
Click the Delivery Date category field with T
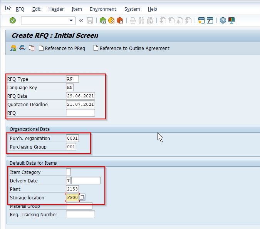(x=68, y=181)
